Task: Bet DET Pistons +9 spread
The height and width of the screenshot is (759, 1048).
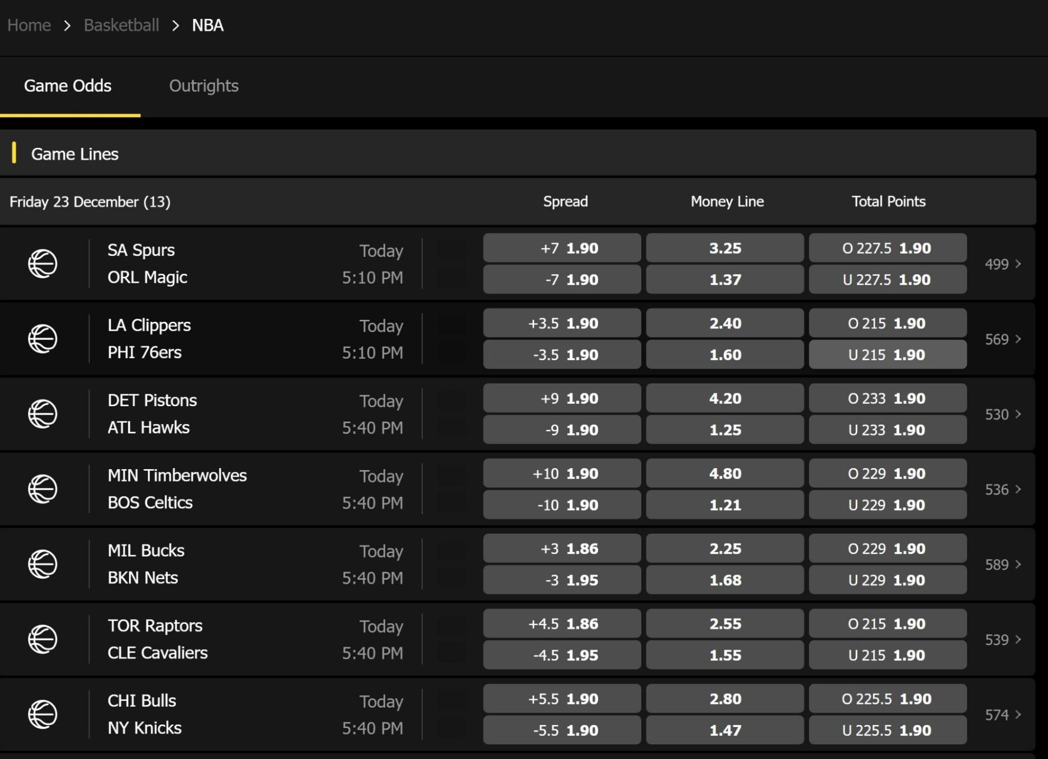Action: point(562,398)
